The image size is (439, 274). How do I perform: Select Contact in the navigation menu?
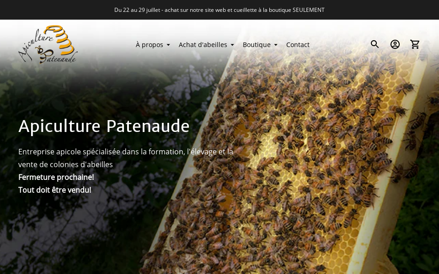point(298,44)
